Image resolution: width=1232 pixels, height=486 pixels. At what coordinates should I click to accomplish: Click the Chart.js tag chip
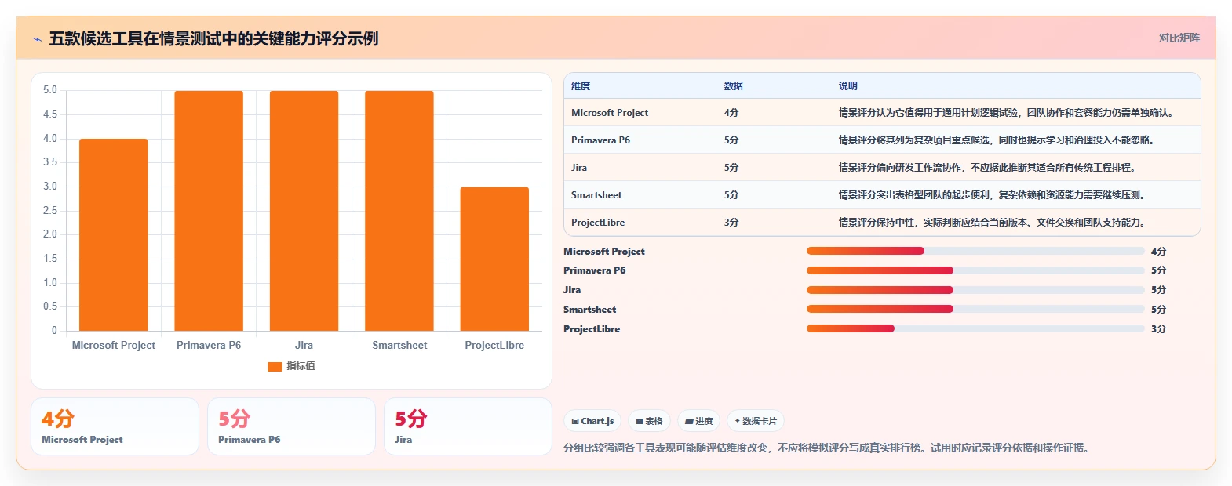(592, 421)
